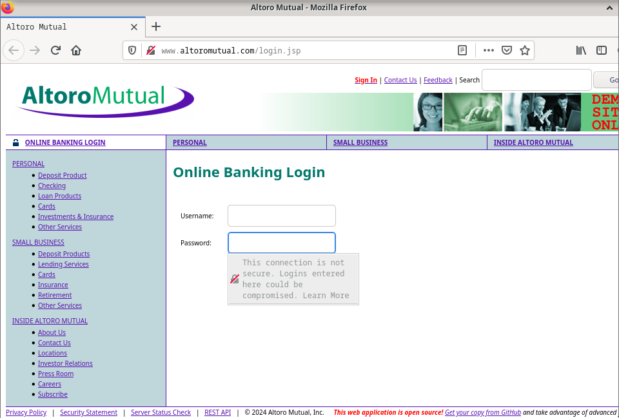
Task: Open Server Status Check footer link
Action: (161, 412)
